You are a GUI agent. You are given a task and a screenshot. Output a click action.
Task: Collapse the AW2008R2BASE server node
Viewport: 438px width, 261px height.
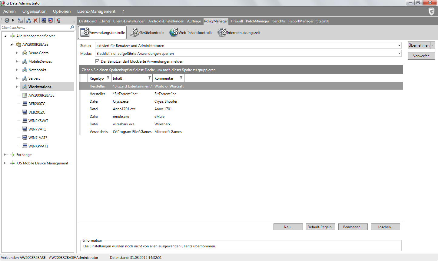coord(12,45)
